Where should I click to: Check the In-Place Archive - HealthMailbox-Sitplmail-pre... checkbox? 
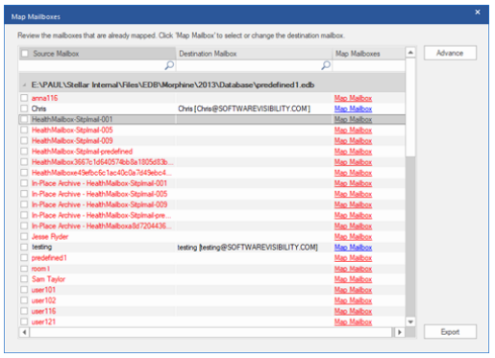(x=24, y=215)
